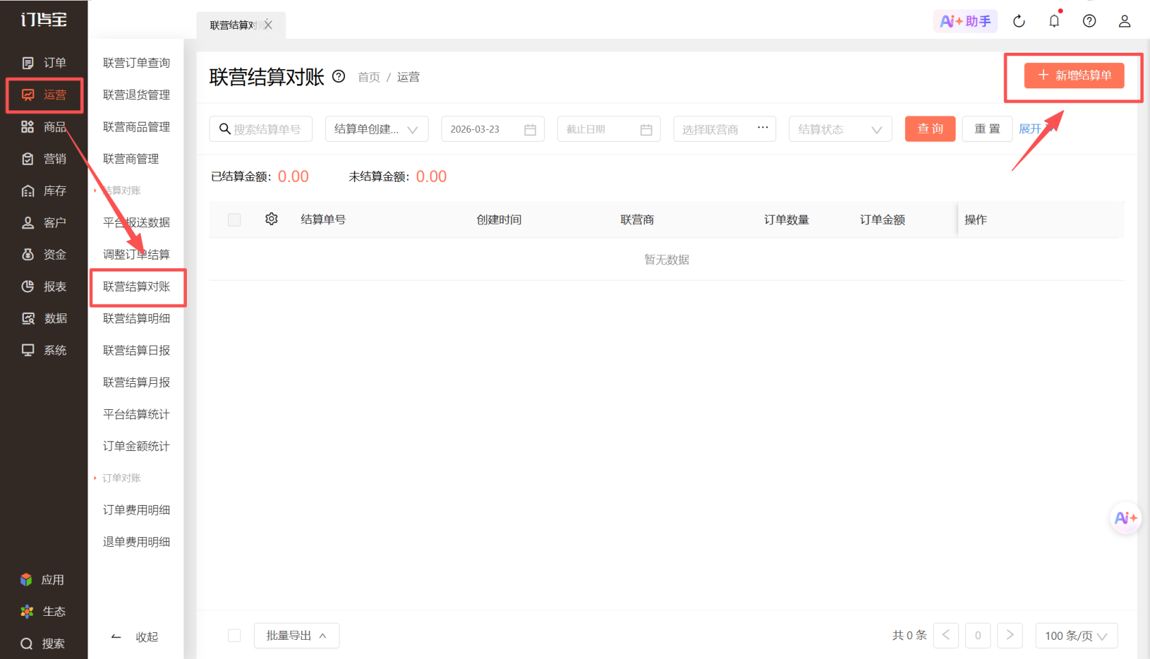Go to 首页 breadcrumb link

tap(369, 77)
